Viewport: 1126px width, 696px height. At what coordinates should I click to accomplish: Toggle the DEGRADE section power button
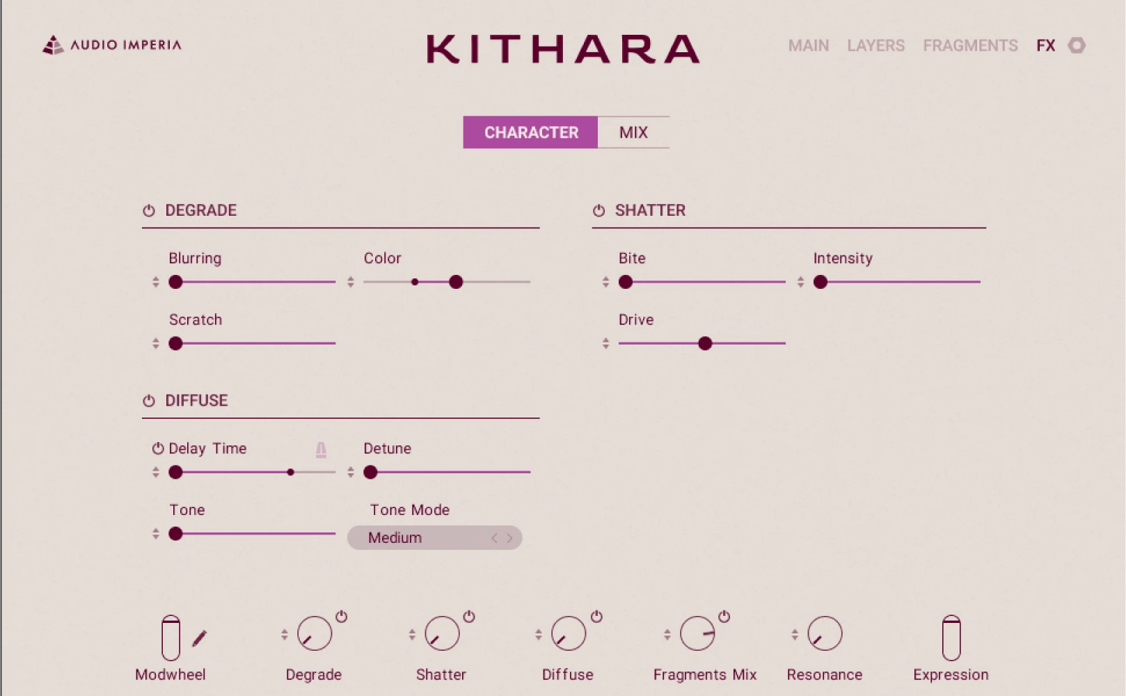149,209
